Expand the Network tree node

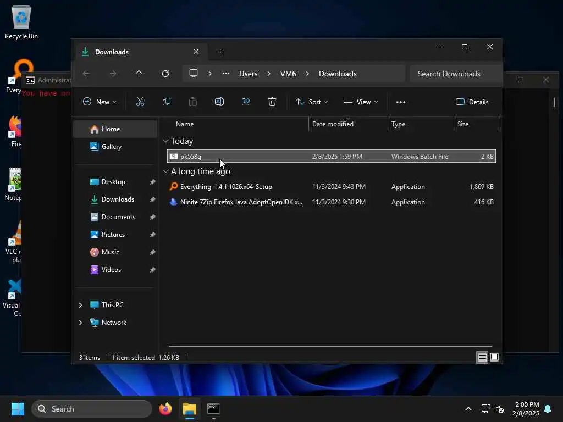pyautogui.click(x=80, y=323)
